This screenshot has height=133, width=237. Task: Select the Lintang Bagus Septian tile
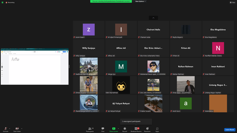218,85
